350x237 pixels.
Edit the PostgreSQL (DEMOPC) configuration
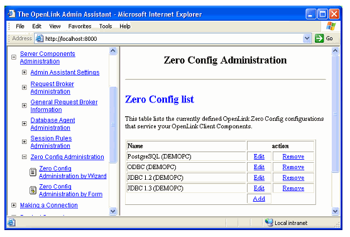click(259, 157)
